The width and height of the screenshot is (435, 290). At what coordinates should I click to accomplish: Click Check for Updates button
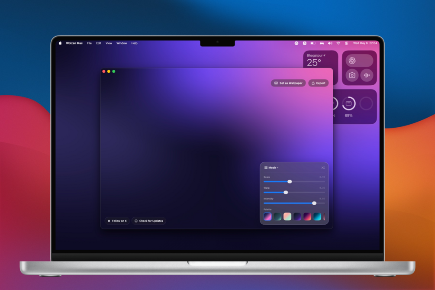coord(149,221)
